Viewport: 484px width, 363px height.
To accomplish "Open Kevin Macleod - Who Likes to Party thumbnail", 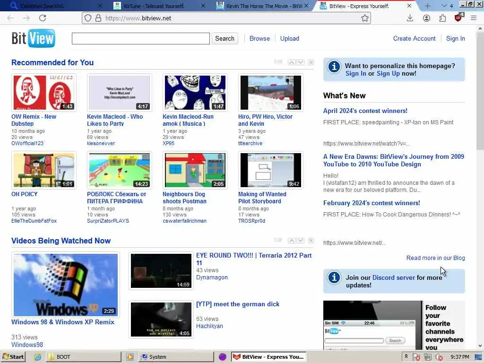I will [120, 93].
